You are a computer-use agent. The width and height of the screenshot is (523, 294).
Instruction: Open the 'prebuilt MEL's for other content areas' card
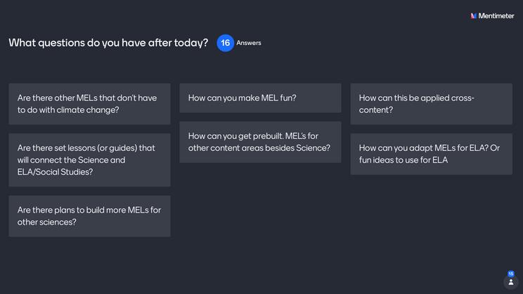point(260,142)
